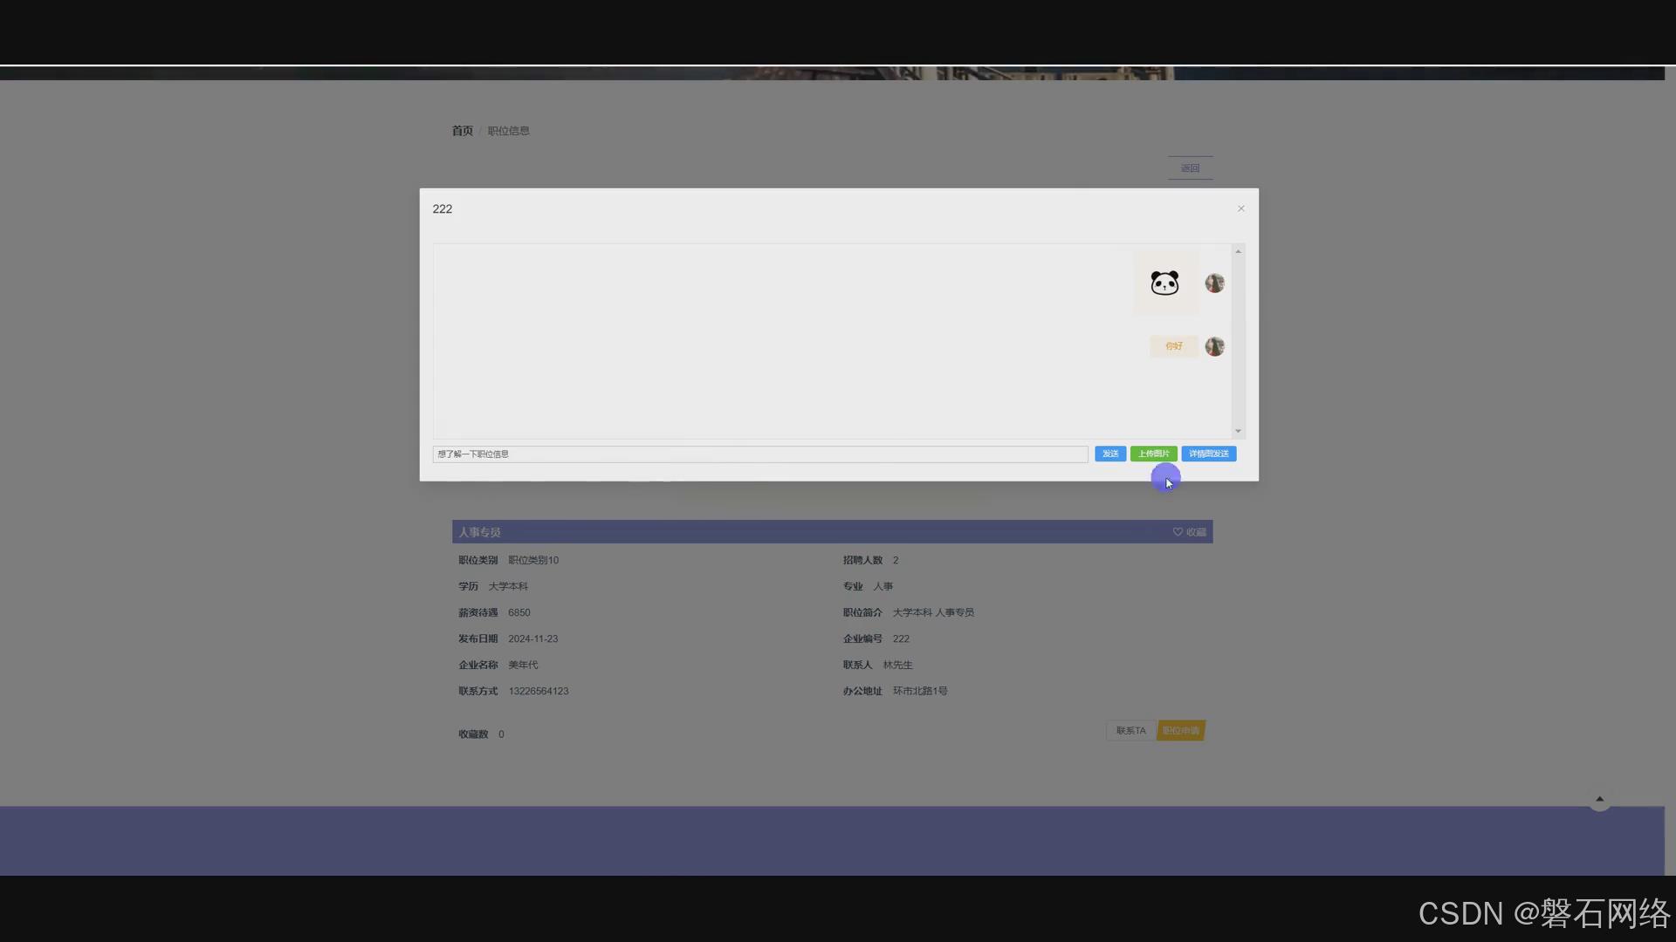Click the chat scrollbar down arrow
This screenshot has width=1676, height=942.
(1238, 431)
